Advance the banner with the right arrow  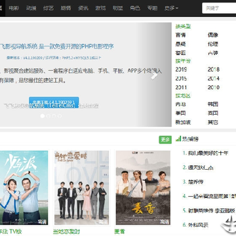coord(154,75)
